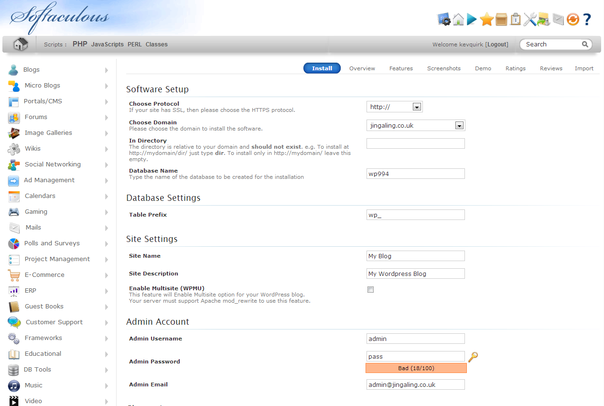Open the wrench and screwdriver settings icon
604x406 pixels.
(x=529, y=19)
